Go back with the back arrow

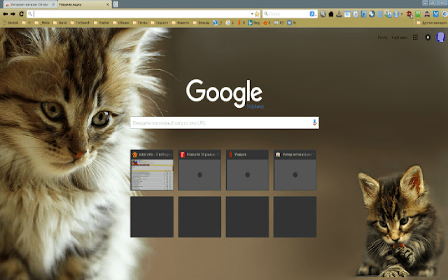[5, 14]
